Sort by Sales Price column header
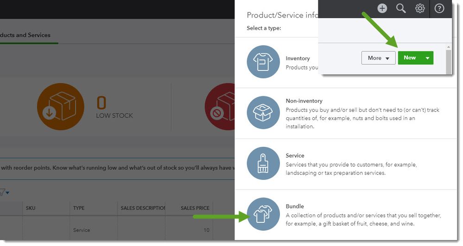Viewport: 463px width, 246px height. click(195, 208)
